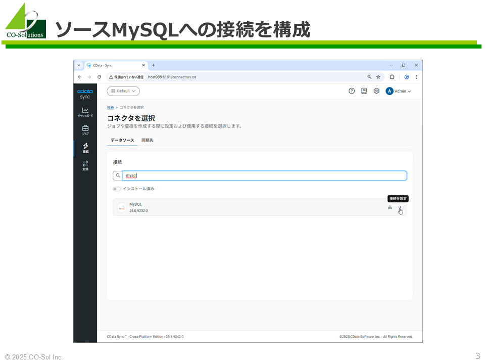Open the help question mark icon
Screen dimensions: 485x364
click(352, 91)
